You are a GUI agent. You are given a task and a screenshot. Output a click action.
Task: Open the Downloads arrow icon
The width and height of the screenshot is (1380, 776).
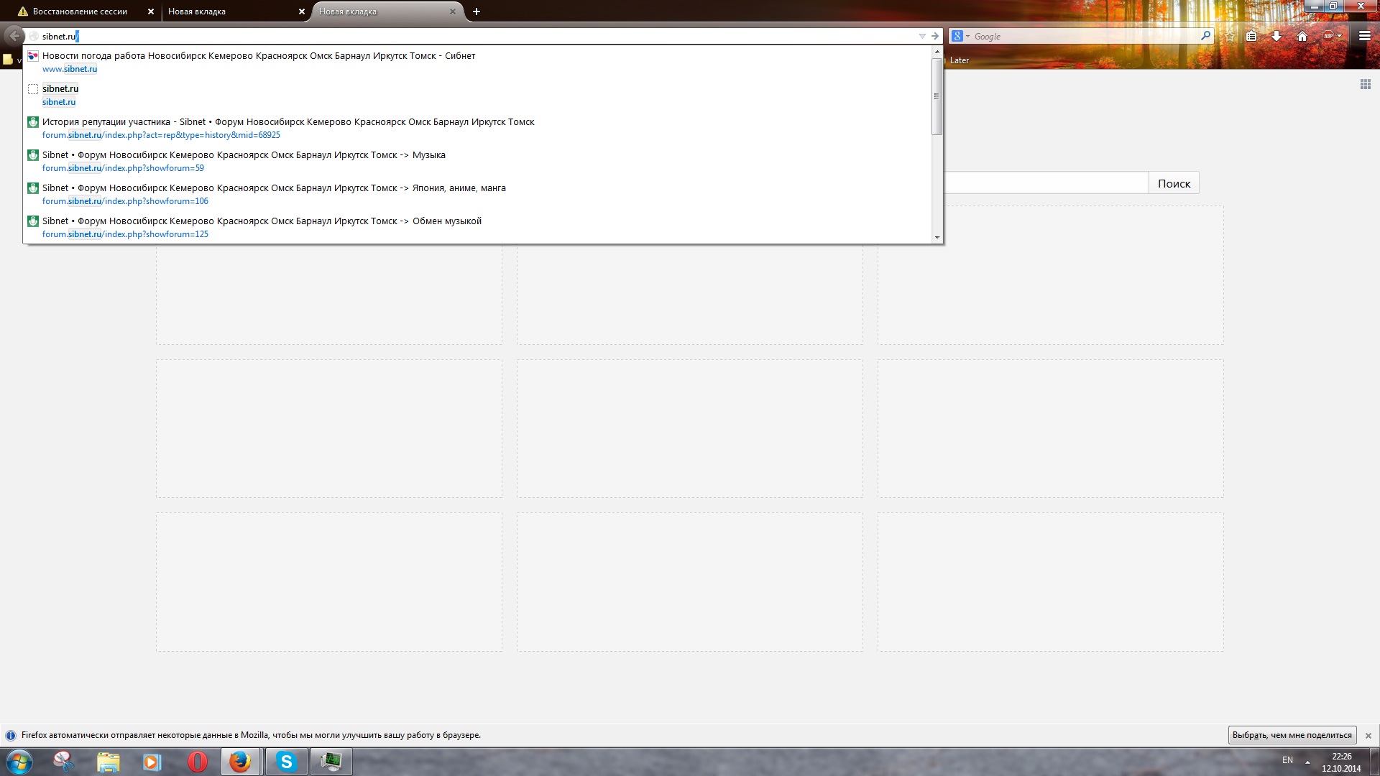tap(1276, 36)
